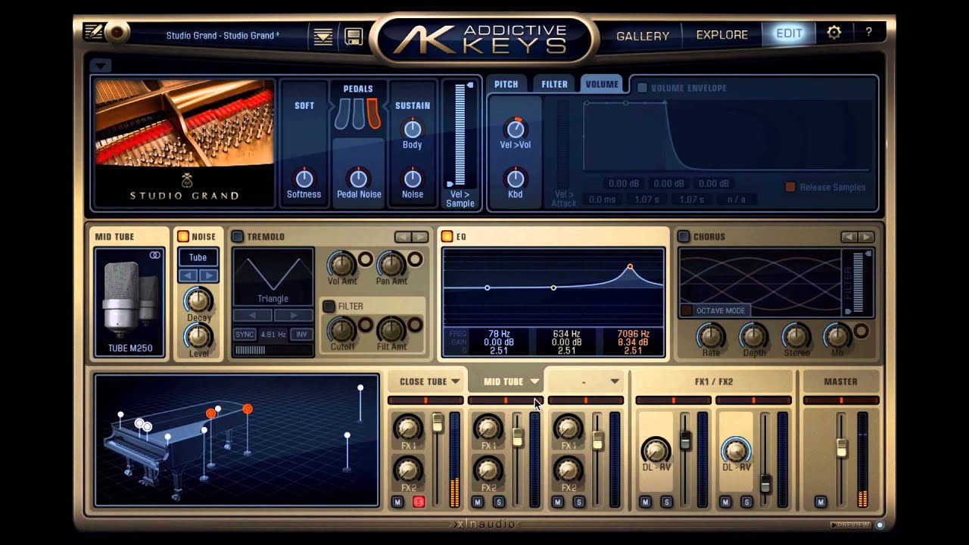Screen dimensions: 969x545
Task: Click the Studio Grand piano thumbnail
Action: (x=184, y=142)
